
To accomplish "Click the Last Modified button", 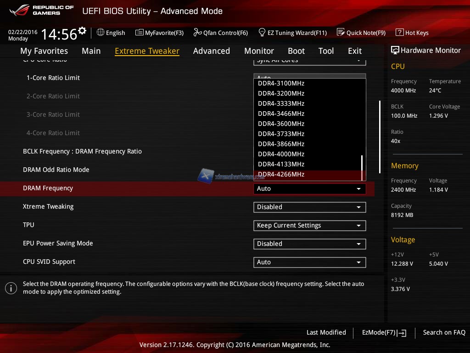I will 326,332.
